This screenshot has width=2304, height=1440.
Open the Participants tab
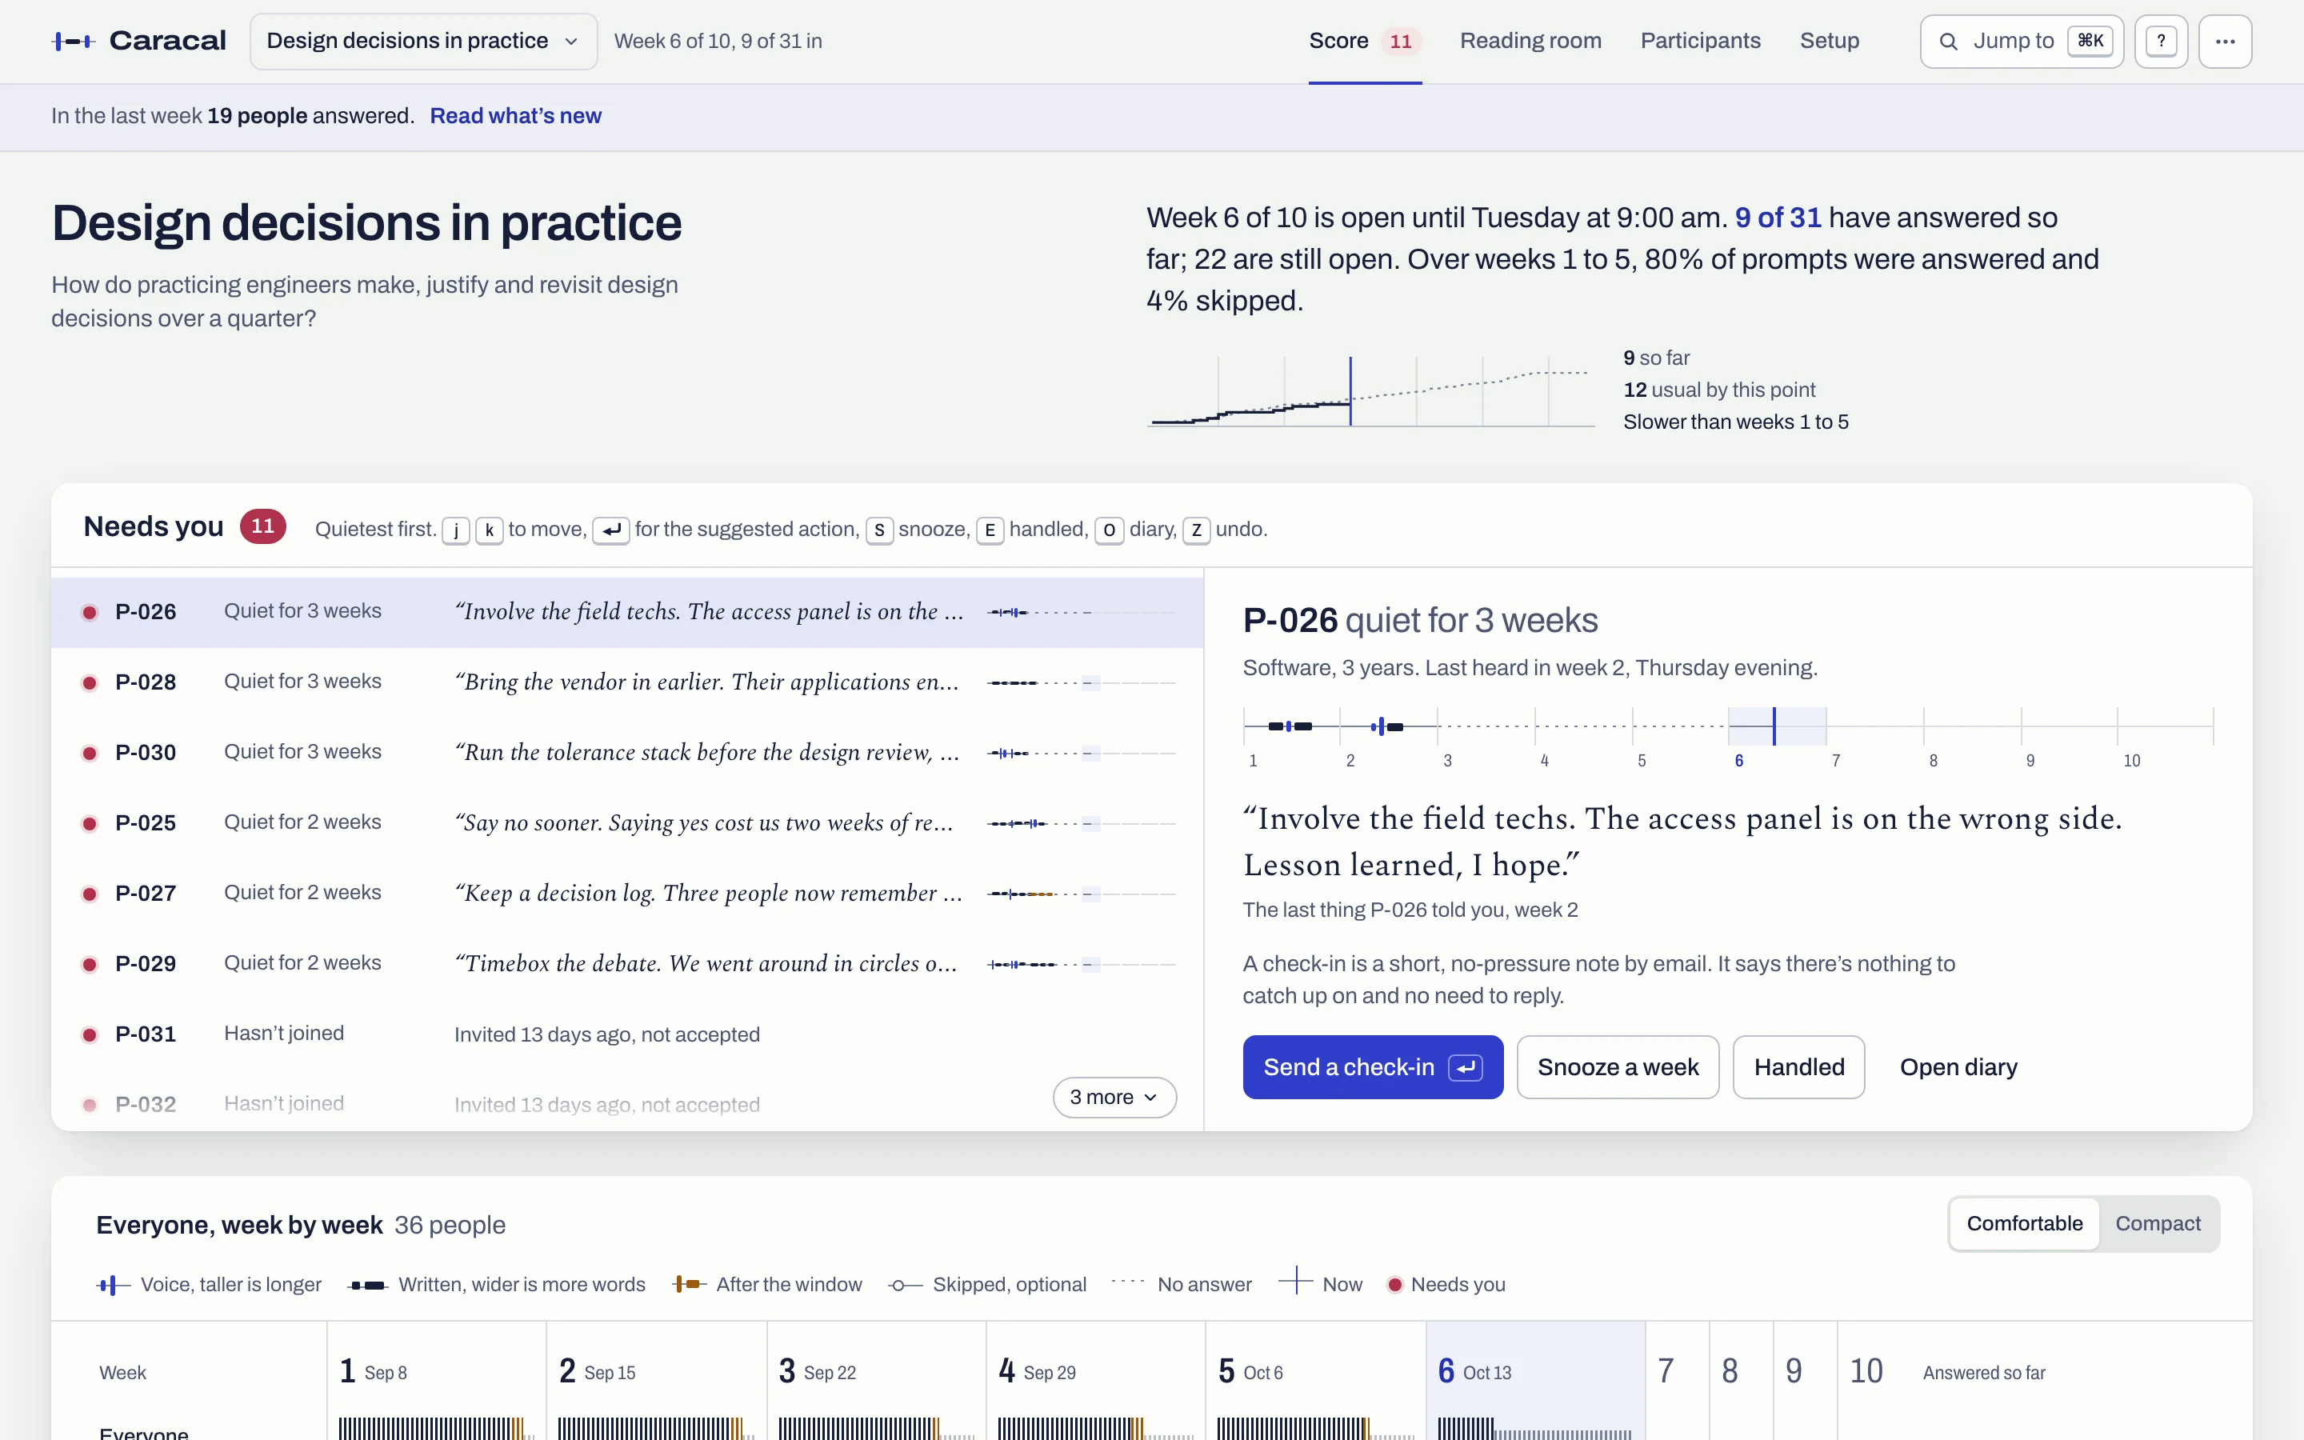click(1700, 41)
